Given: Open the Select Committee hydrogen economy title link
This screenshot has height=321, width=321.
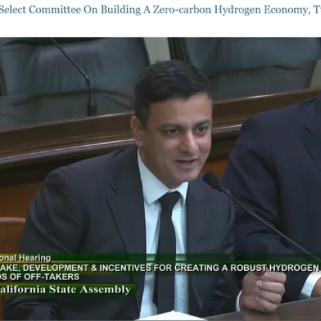Looking at the screenshot, I should point(160,10).
